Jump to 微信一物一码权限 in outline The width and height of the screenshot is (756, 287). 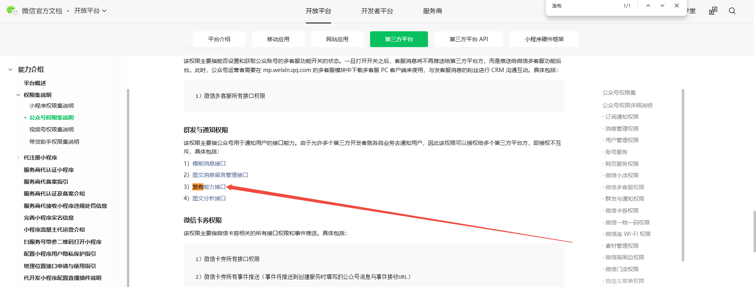click(x=627, y=222)
